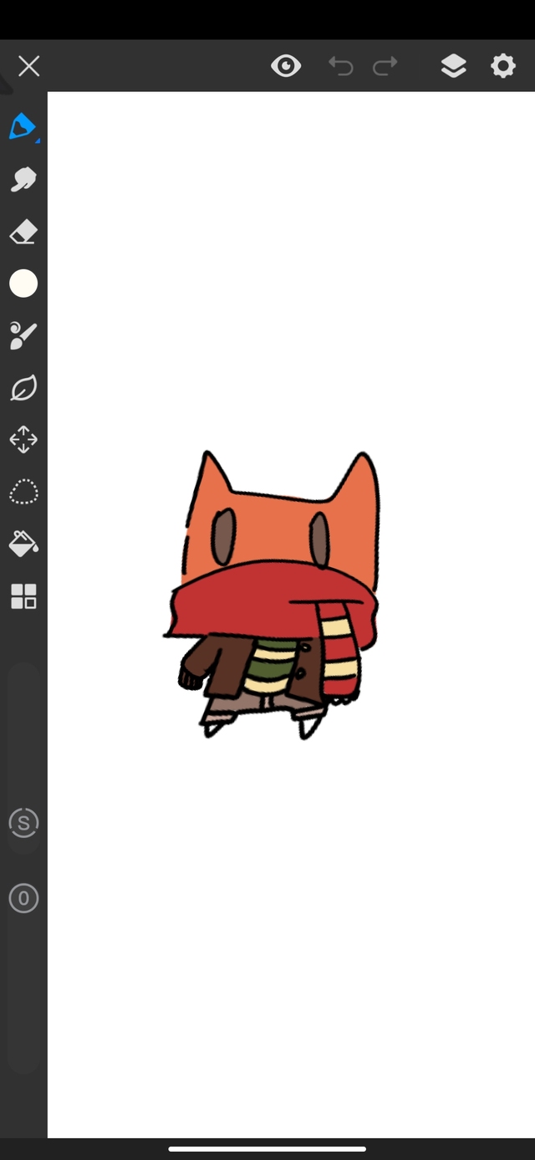The image size is (535, 1160).
Task: Pick the paint bucket fill tool
Action: coord(23,544)
